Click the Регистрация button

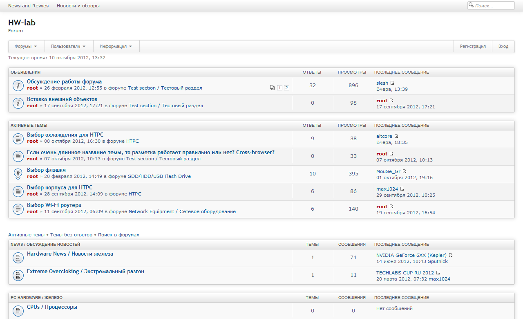pyautogui.click(x=473, y=47)
